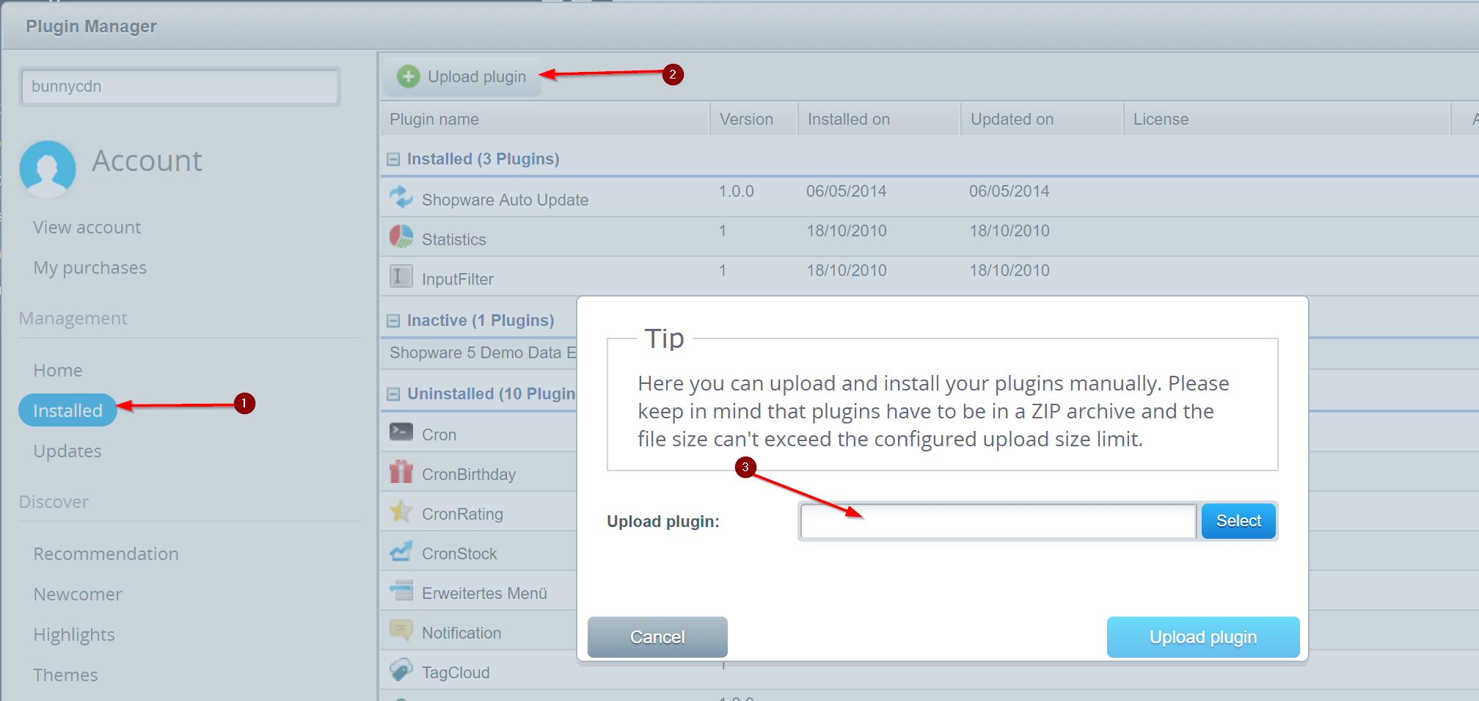The width and height of the screenshot is (1479, 701).
Task: Click the green plus Upload plugin icon
Action: [408, 76]
